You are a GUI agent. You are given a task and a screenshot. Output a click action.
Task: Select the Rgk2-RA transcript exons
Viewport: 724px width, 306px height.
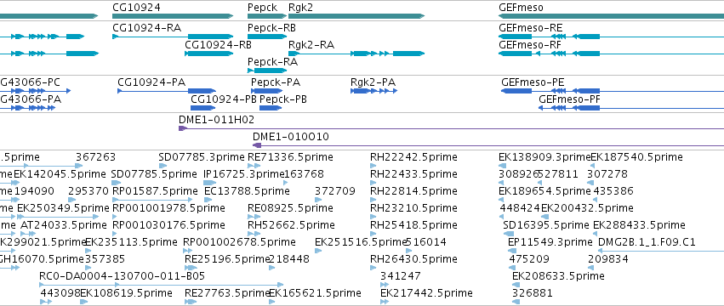tap(356, 54)
